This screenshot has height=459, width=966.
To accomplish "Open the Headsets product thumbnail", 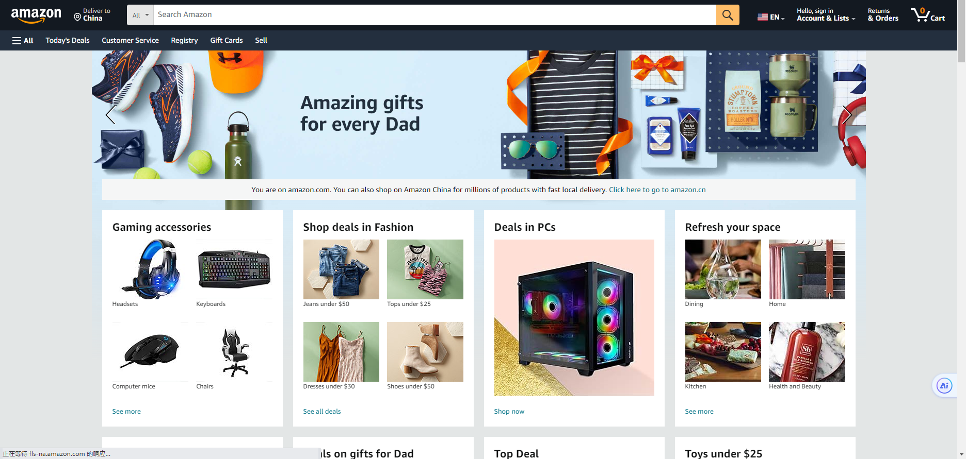I will click(x=150, y=269).
